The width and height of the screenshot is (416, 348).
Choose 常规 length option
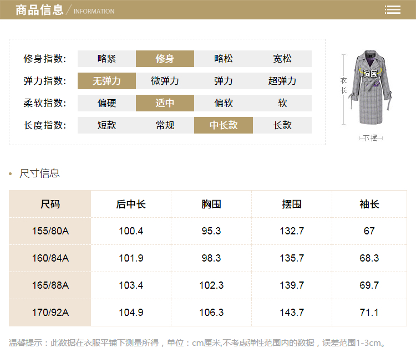[165, 125]
